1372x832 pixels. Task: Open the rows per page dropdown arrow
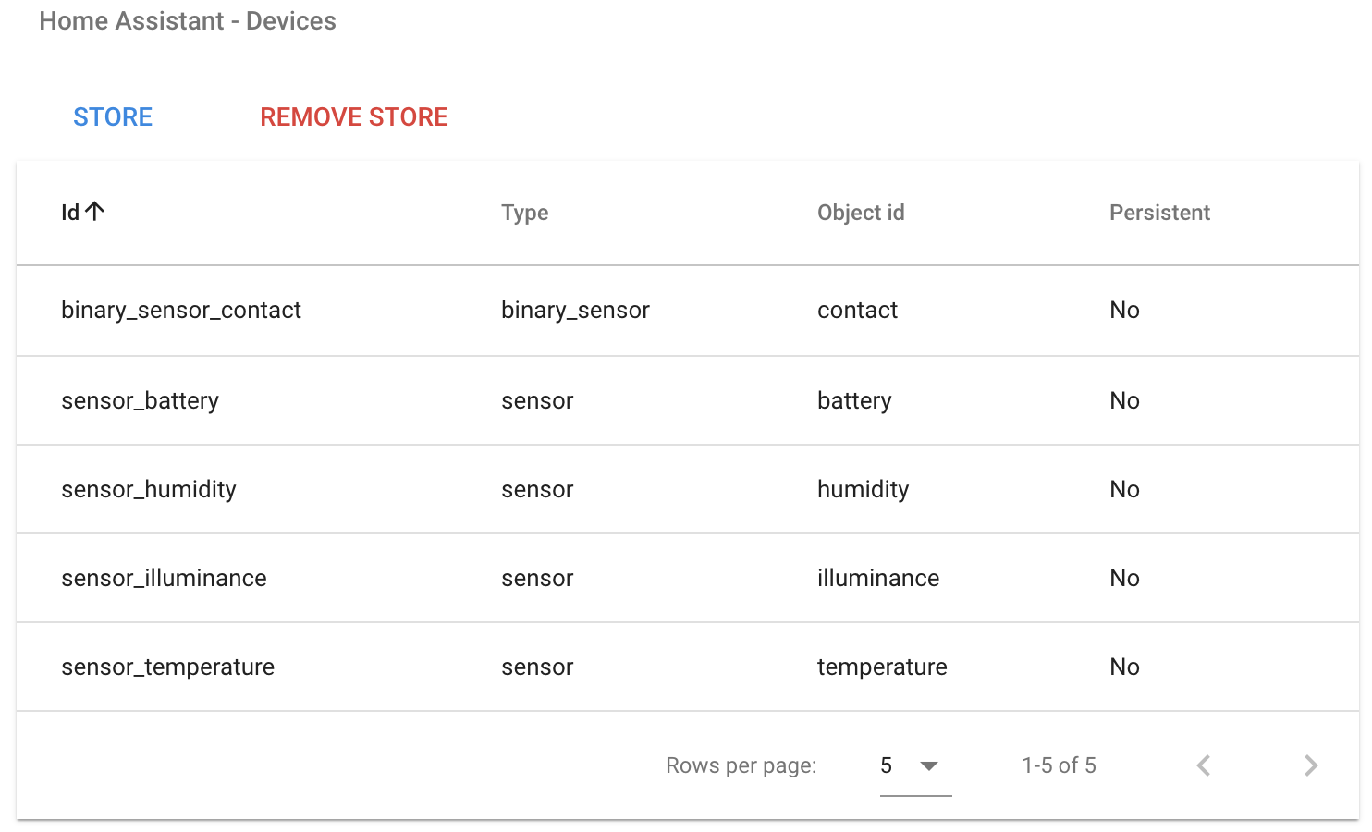point(929,765)
